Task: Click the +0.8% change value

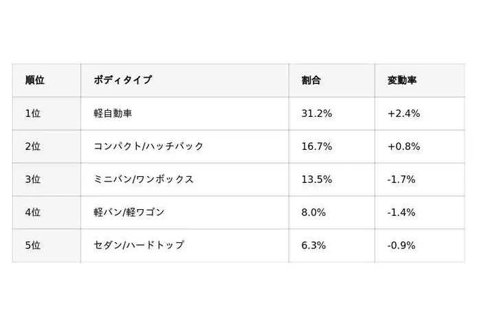Action: tap(403, 146)
